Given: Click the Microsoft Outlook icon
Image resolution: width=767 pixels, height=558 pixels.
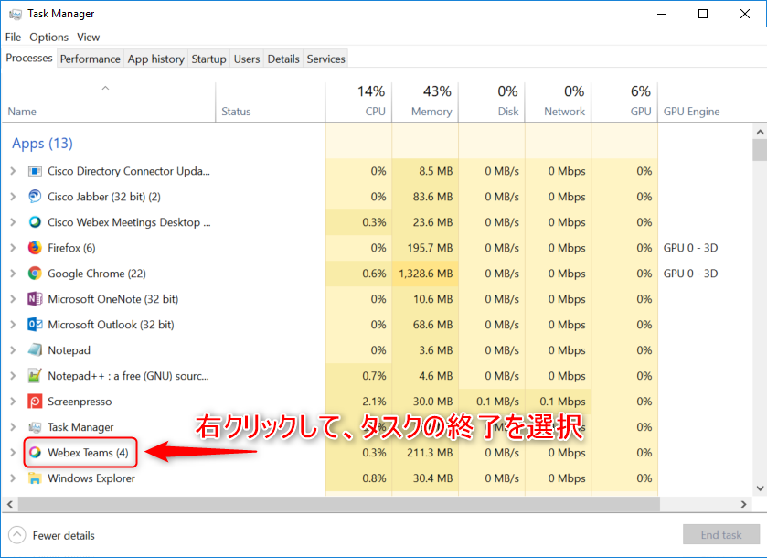Looking at the screenshot, I should [x=35, y=324].
